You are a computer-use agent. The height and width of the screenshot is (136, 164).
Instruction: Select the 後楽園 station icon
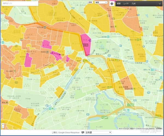(x=108, y=37)
